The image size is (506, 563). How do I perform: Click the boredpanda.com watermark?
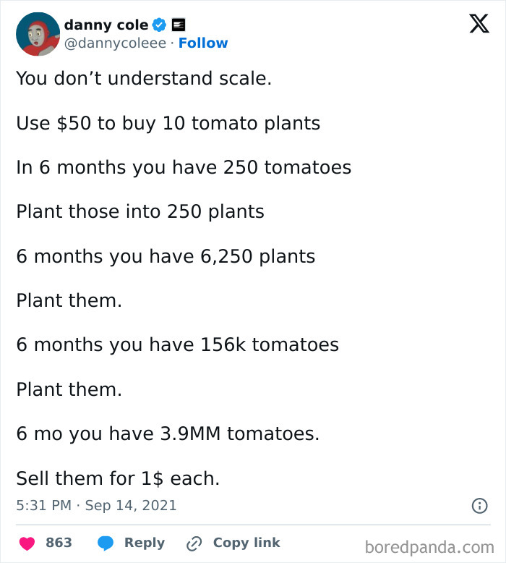[x=429, y=546]
